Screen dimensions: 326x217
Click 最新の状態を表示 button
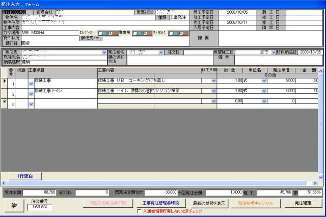point(209,203)
